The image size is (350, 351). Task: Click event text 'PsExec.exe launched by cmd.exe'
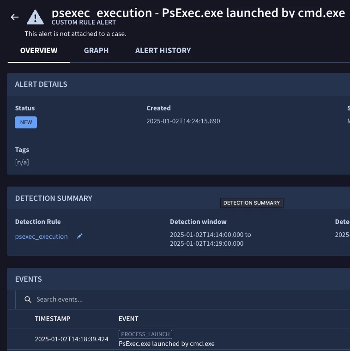click(x=167, y=344)
